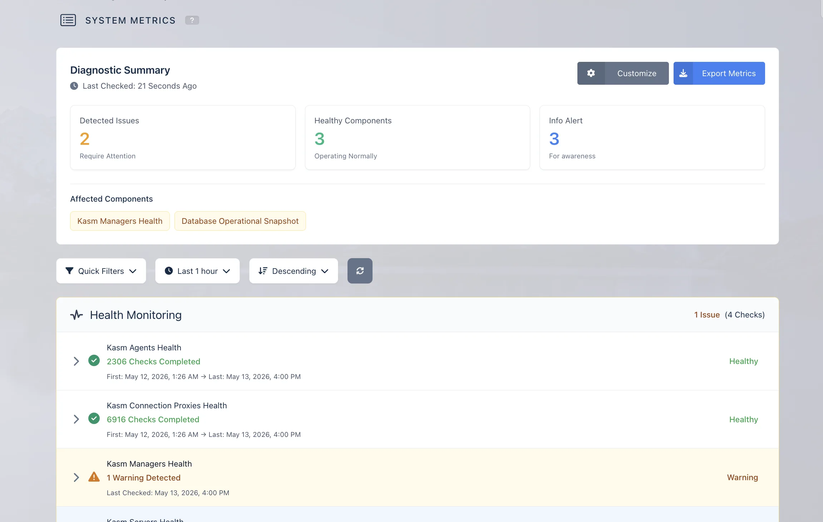Click the Affected Components heading
This screenshot has height=522, width=823.
pos(112,199)
